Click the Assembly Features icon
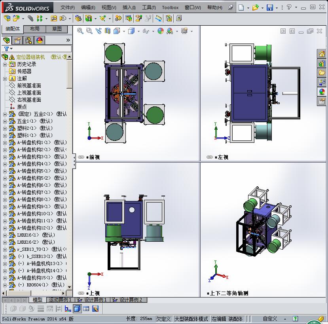The image size is (328, 324). click(x=89, y=19)
